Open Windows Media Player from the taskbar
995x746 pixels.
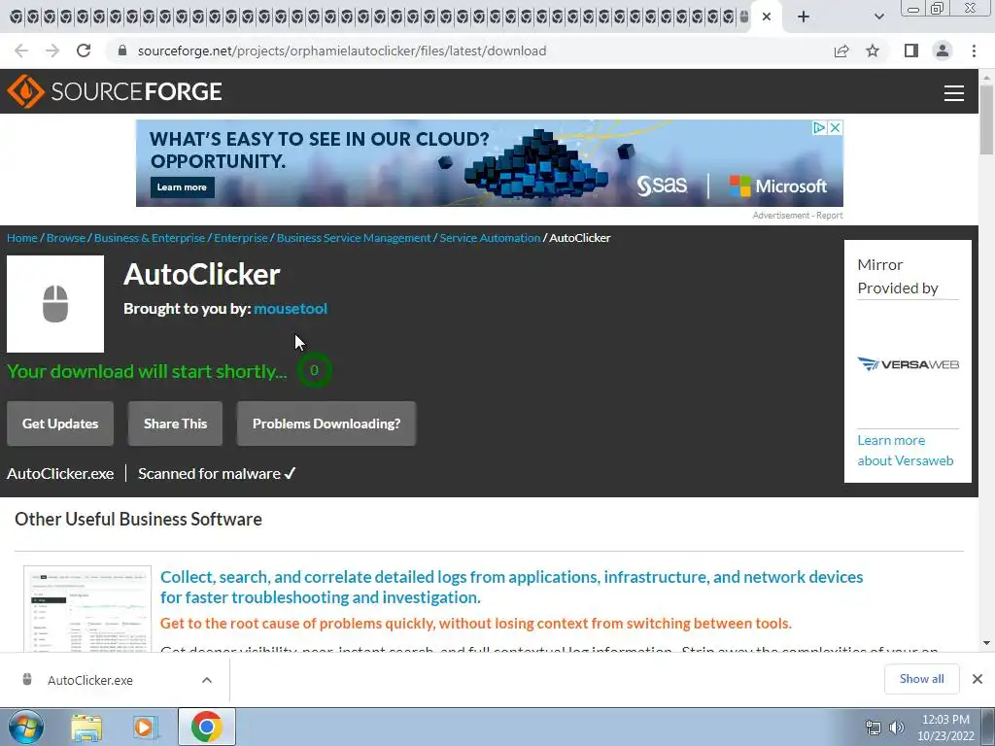click(x=146, y=728)
